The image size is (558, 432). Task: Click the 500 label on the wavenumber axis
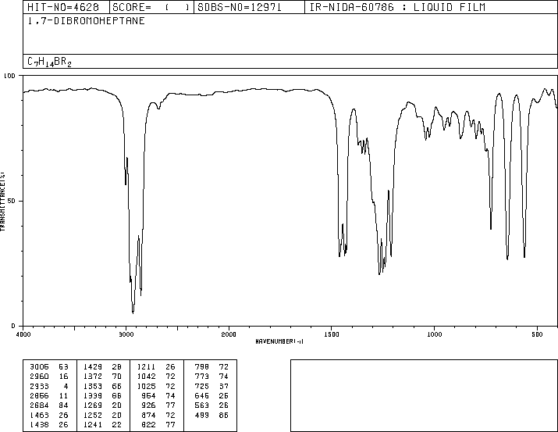[538, 334]
